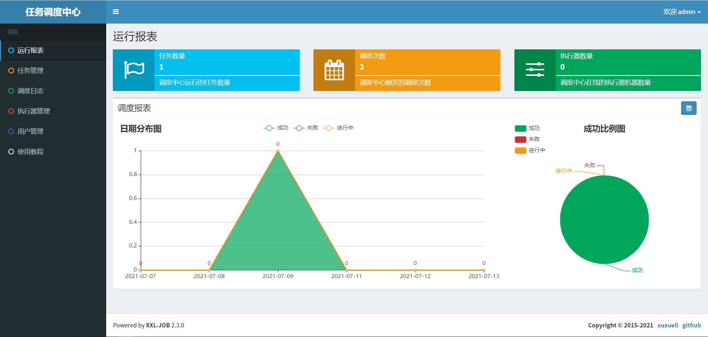Viewport: 708px width, 337px height.
Task: Toggle 成功 series in line chart legend
Action: tap(276, 128)
